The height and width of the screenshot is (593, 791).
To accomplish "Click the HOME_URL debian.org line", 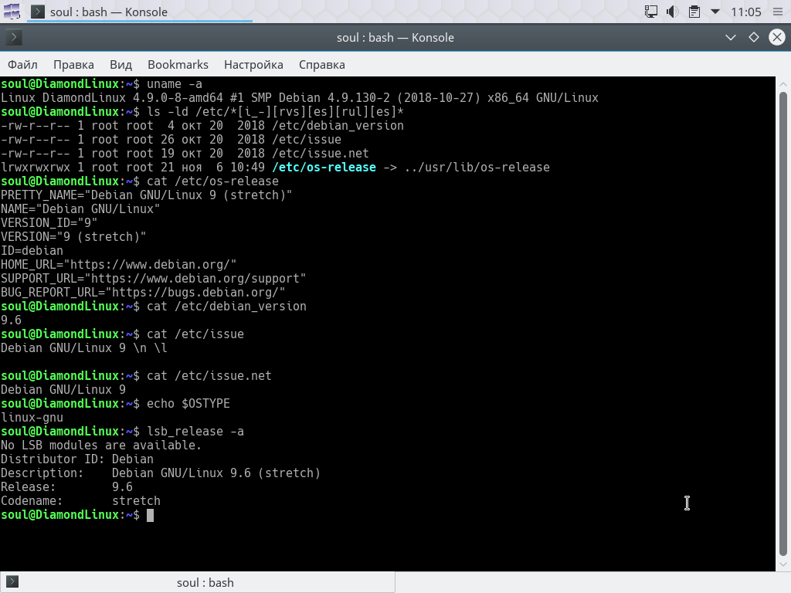I will pos(118,265).
